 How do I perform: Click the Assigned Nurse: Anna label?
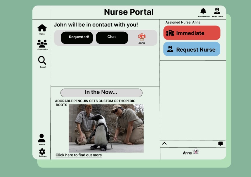(183, 23)
